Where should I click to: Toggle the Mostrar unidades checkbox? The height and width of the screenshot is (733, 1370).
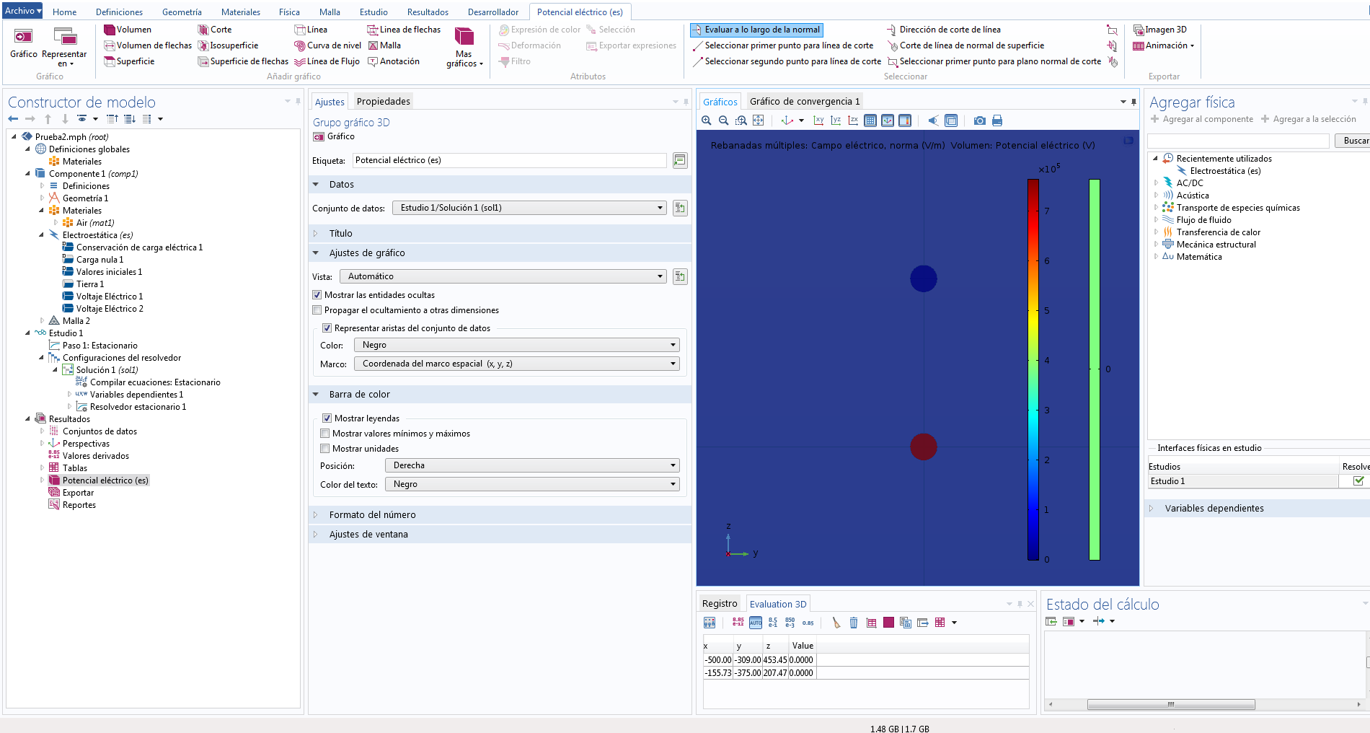[x=325, y=449]
